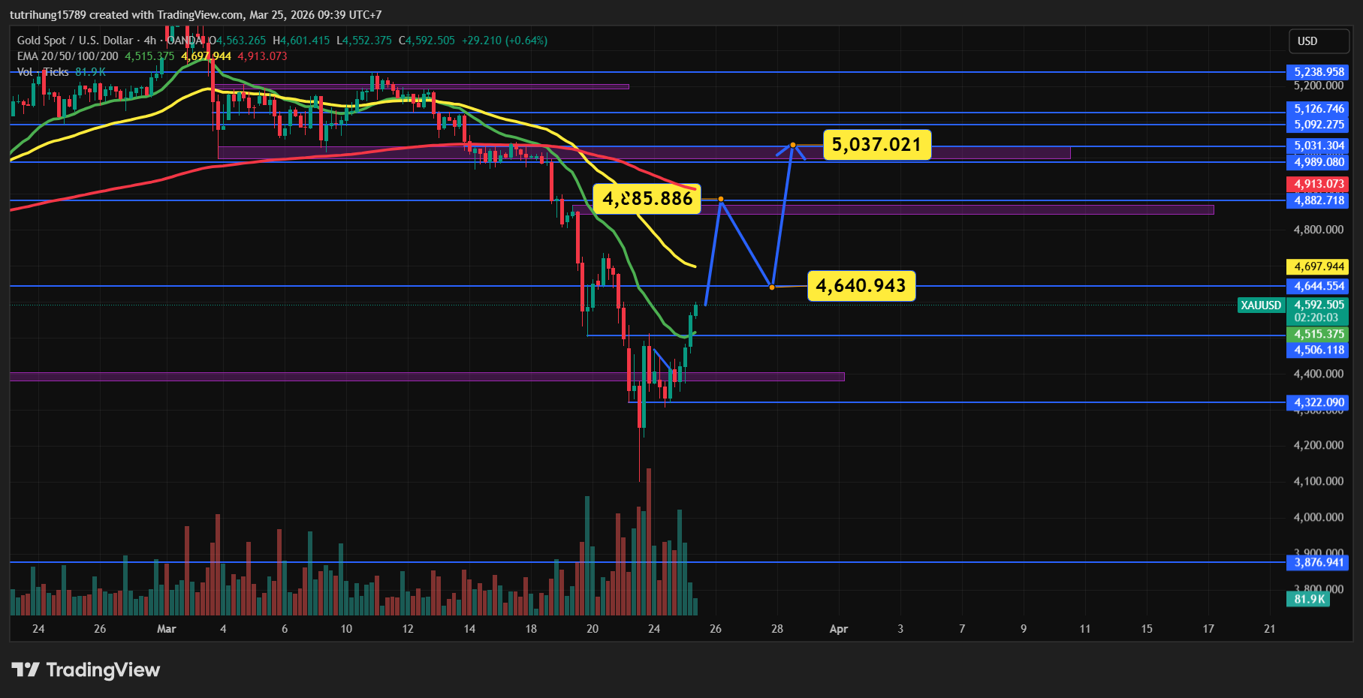Open the USD currency selector
The height and width of the screenshot is (698, 1363).
coord(1318,41)
